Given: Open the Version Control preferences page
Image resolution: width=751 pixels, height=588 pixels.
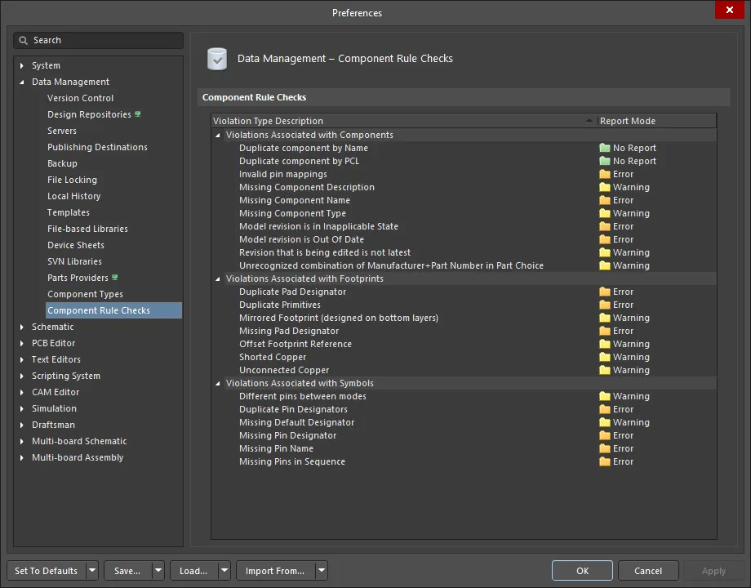Looking at the screenshot, I should [81, 98].
